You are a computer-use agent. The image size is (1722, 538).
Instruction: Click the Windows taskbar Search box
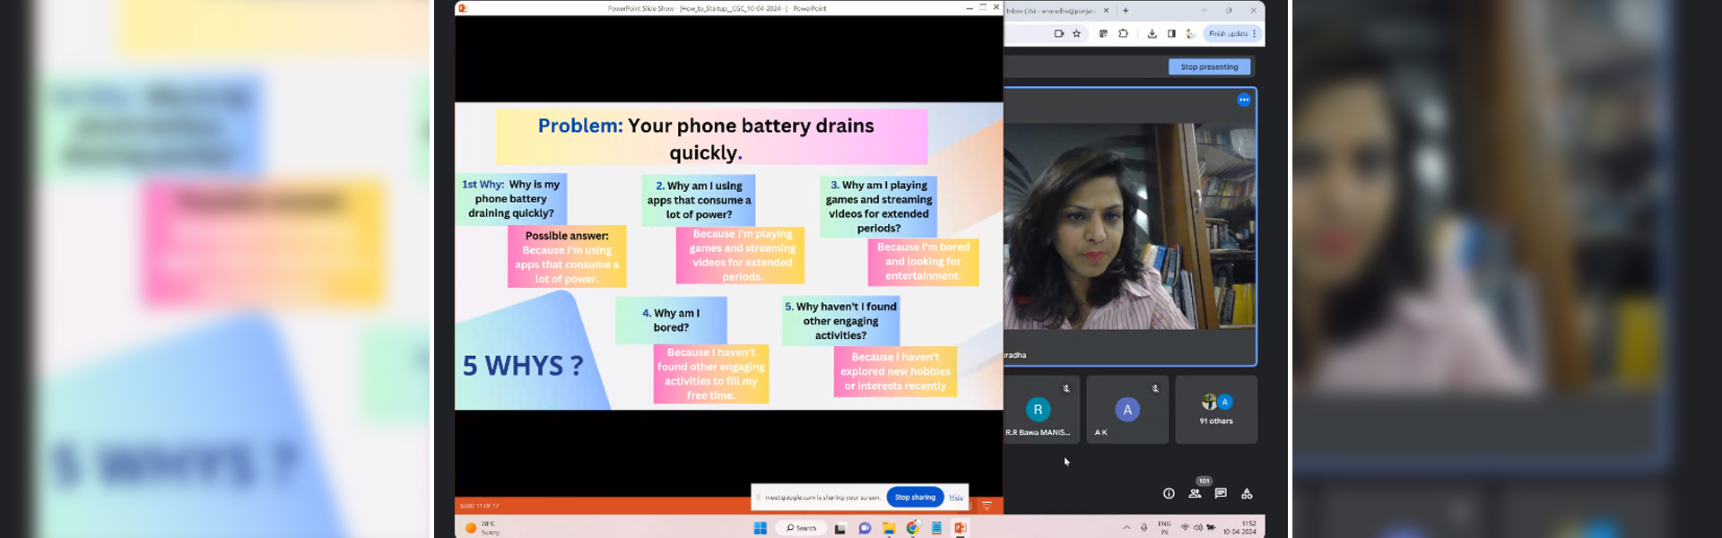[801, 528]
